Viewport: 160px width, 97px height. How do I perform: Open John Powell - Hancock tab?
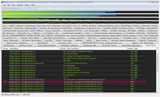(109, 45)
